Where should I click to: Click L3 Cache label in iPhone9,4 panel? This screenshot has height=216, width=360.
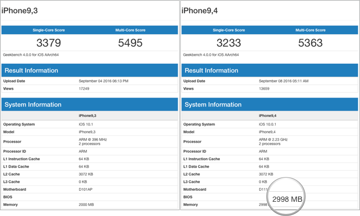[191, 182]
